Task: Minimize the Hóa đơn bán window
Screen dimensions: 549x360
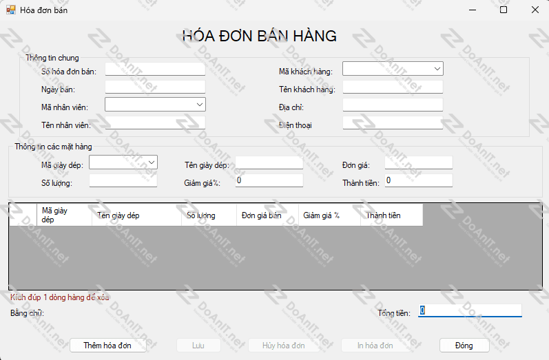Action: click(473, 10)
